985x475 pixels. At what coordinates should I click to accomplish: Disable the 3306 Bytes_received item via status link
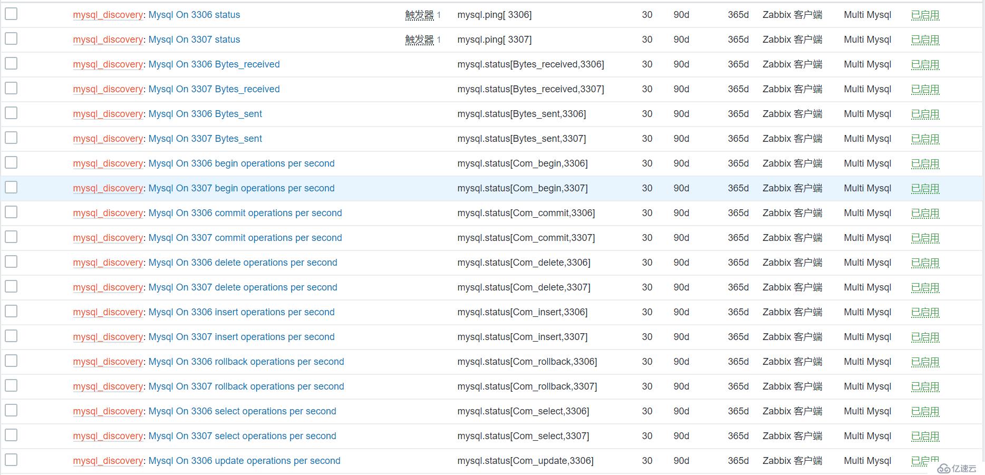(925, 64)
